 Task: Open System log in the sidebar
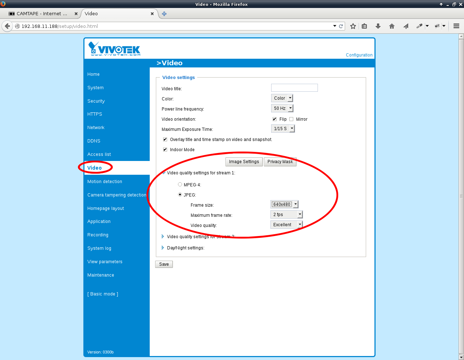pyautogui.click(x=99, y=248)
